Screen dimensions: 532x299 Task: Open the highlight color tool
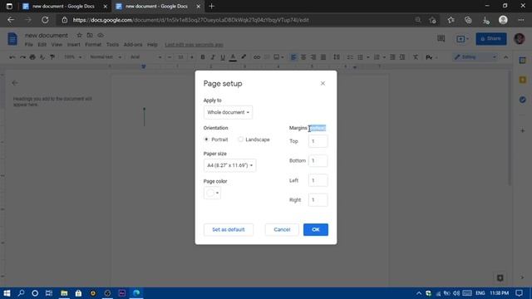244,57
